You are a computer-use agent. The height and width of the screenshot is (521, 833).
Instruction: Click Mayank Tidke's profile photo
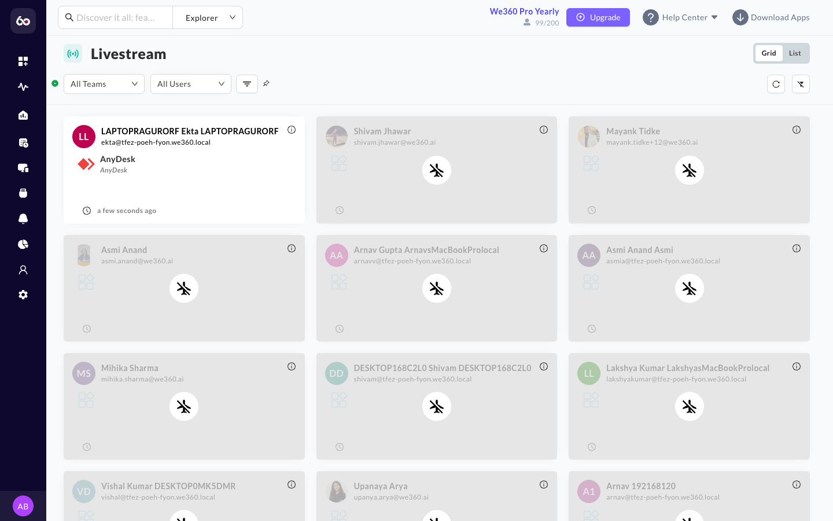coord(589,137)
